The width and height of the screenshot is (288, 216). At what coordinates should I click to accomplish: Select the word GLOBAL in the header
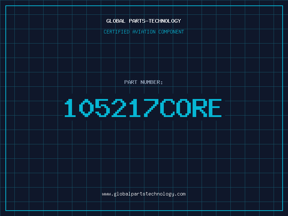click(116, 21)
